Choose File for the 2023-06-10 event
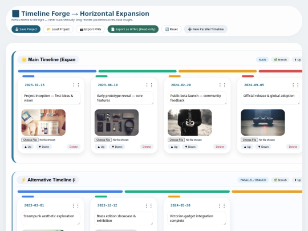The width and height of the screenshot is (308, 231). coord(103,140)
